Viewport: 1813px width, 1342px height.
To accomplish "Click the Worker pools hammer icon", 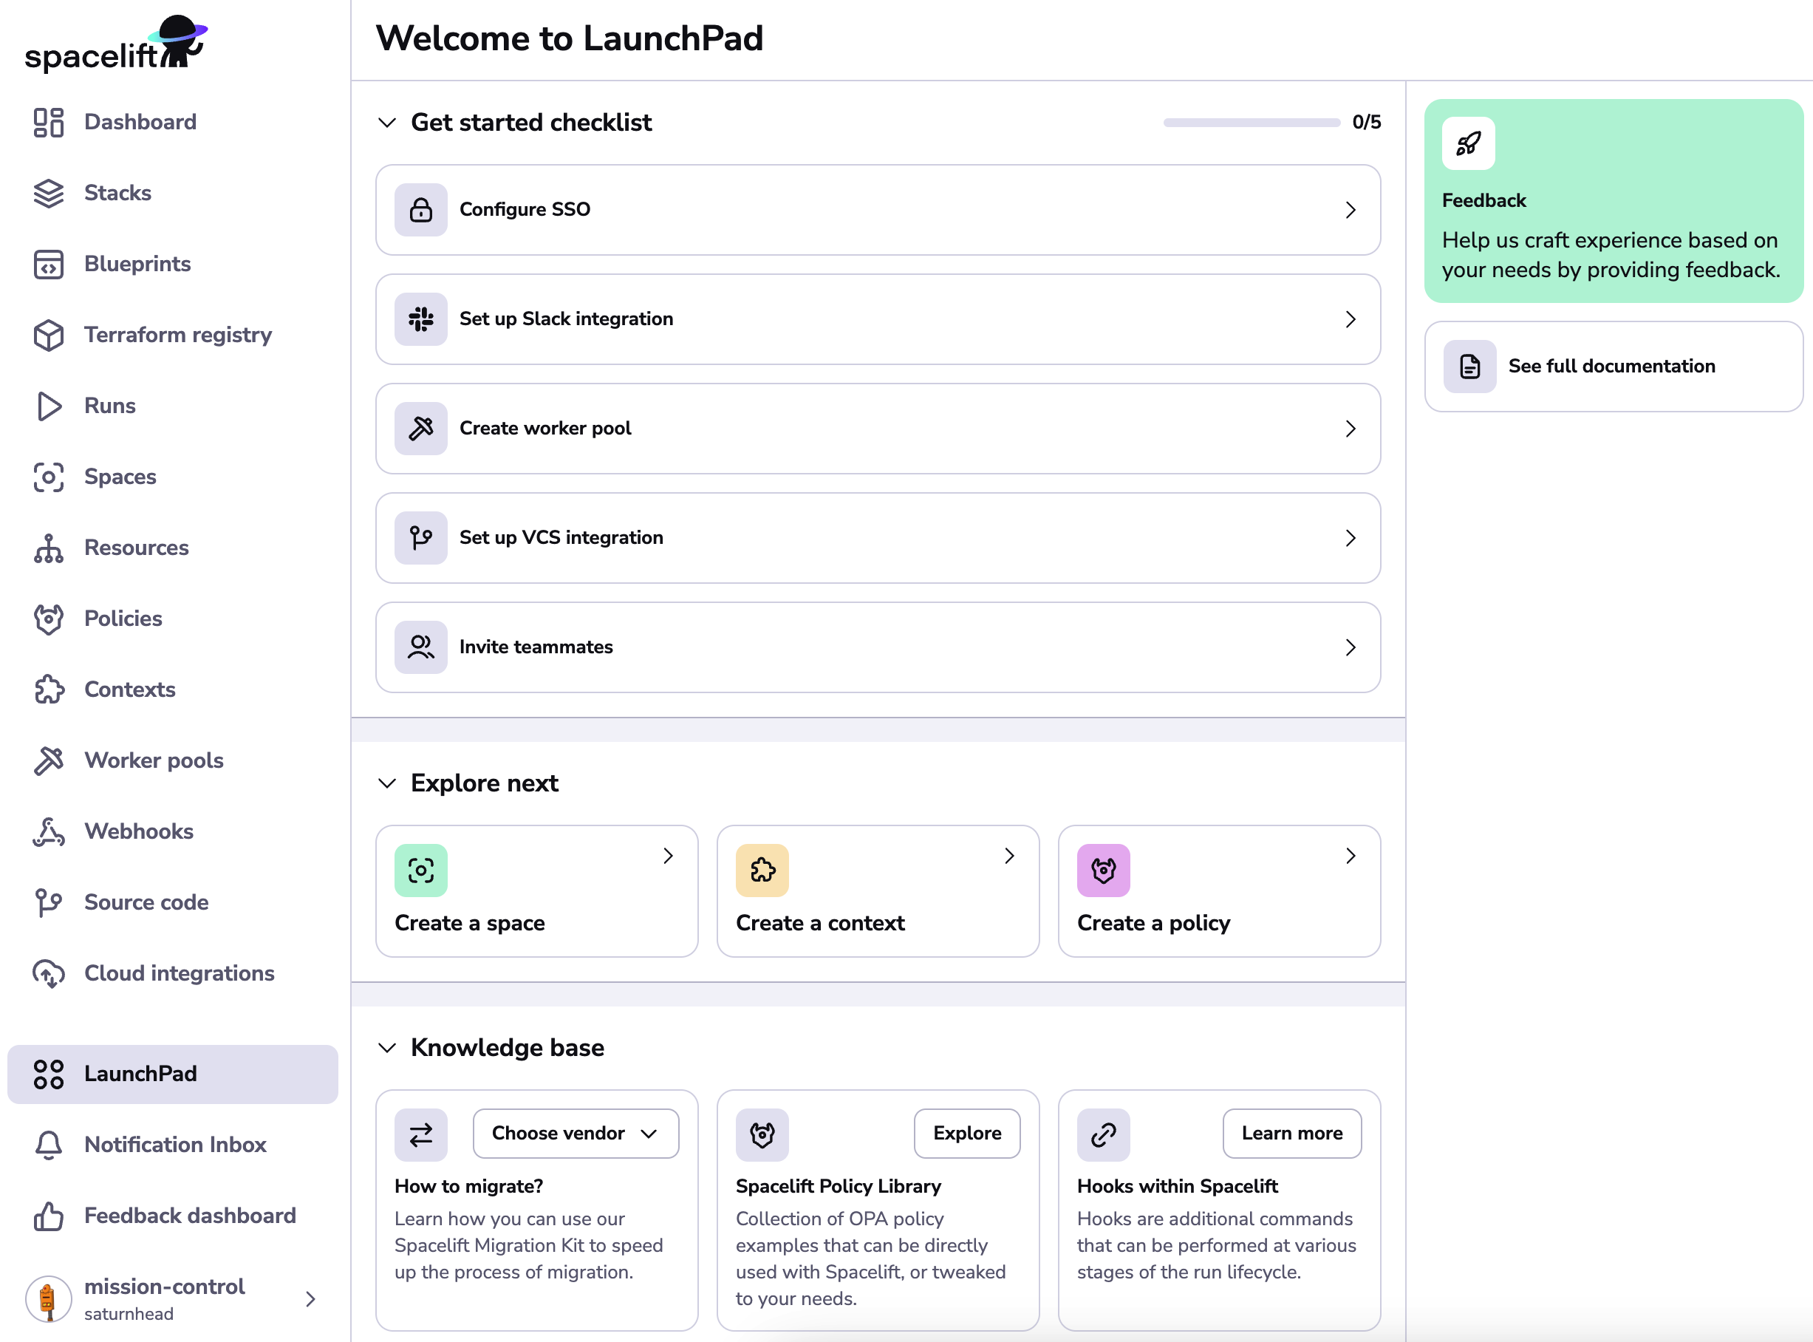I will click(48, 760).
